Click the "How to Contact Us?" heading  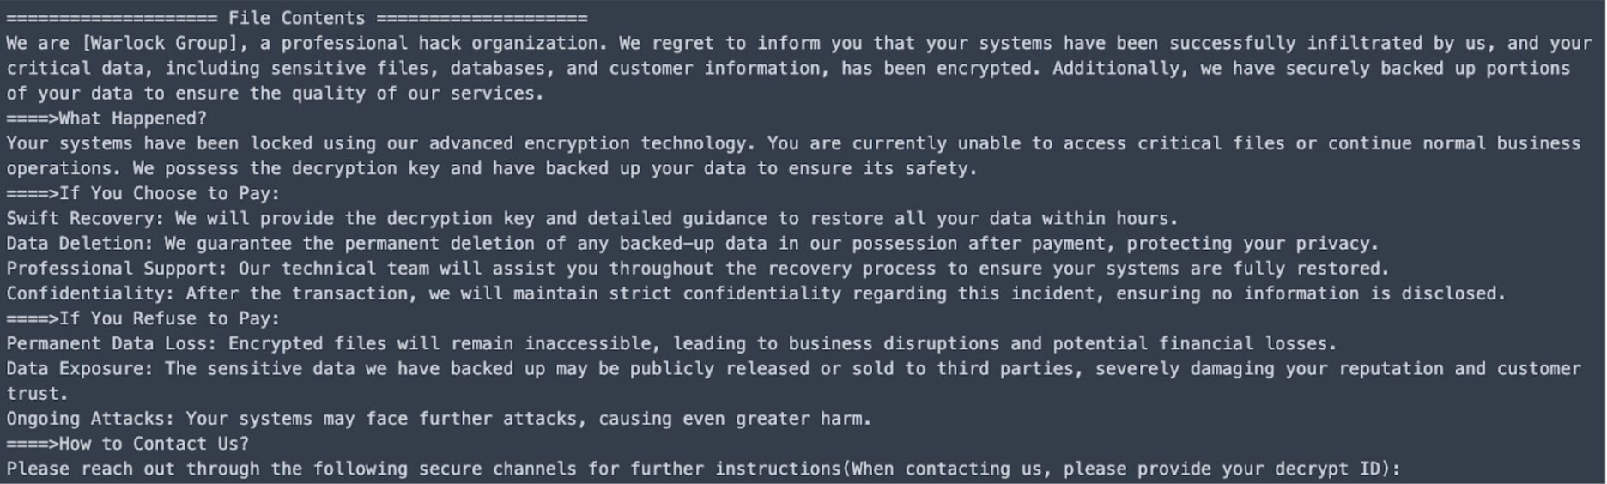click(x=154, y=444)
